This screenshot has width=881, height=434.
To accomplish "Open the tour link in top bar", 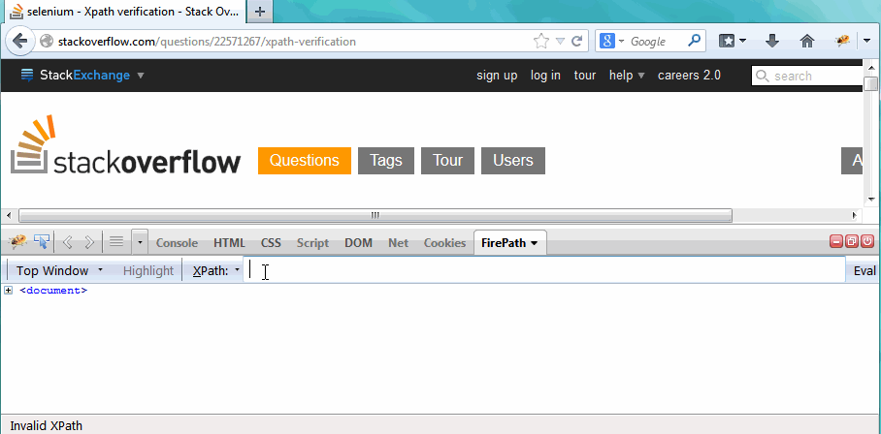I will tap(585, 76).
